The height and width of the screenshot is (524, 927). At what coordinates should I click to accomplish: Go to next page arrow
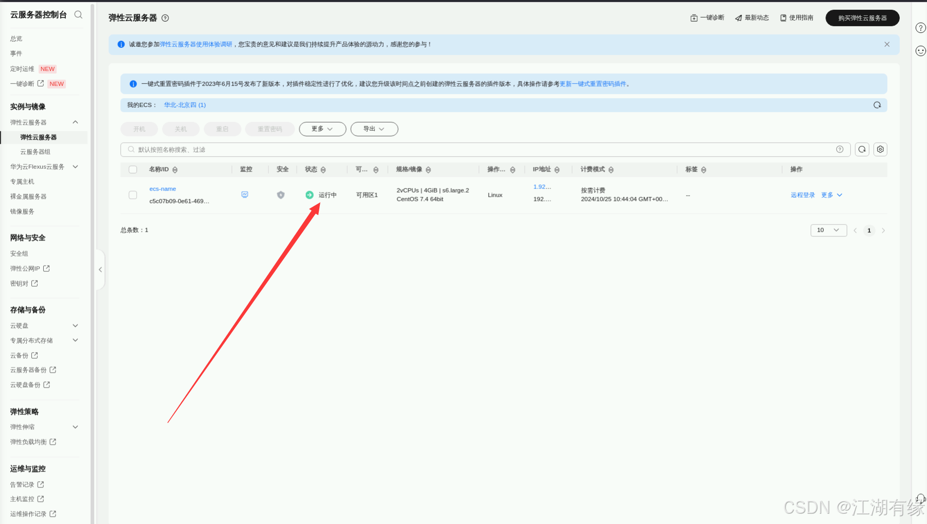coord(883,231)
